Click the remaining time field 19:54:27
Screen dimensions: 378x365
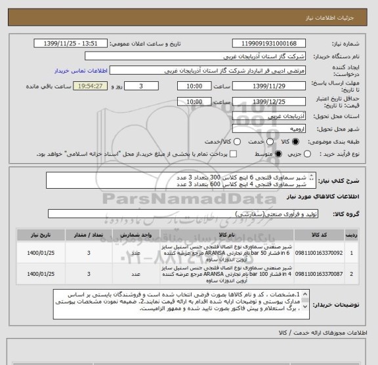point(91,86)
